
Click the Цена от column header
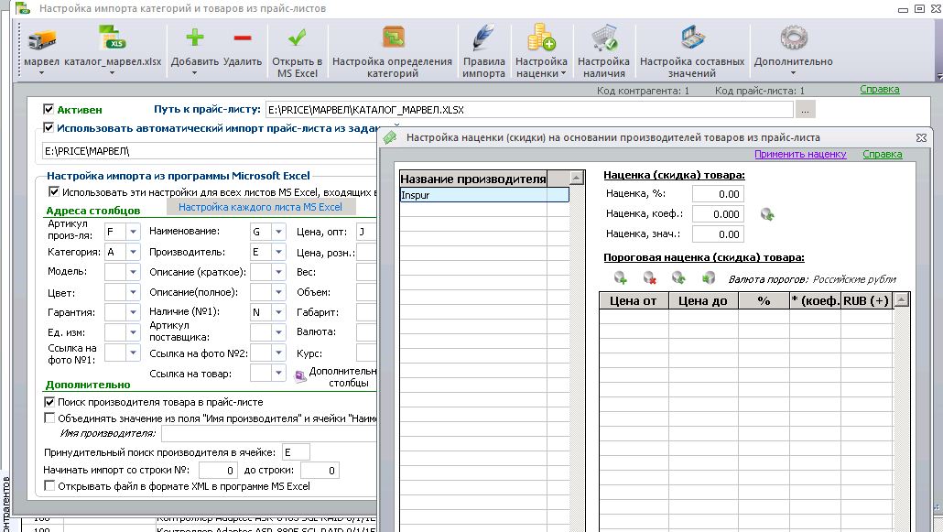point(634,301)
